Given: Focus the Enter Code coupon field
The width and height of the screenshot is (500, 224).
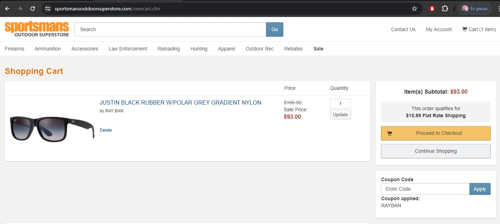Looking at the screenshot, I should [x=425, y=189].
